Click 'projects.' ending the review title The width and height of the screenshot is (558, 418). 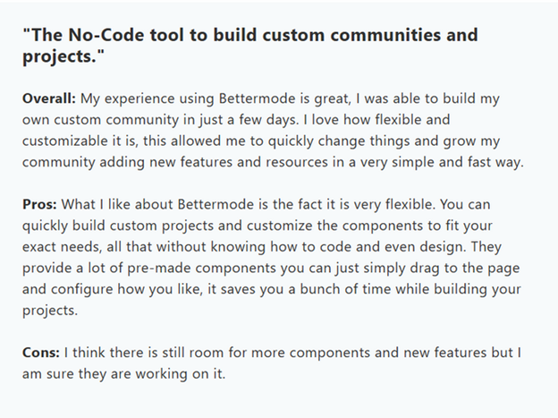(x=63, y=56)
